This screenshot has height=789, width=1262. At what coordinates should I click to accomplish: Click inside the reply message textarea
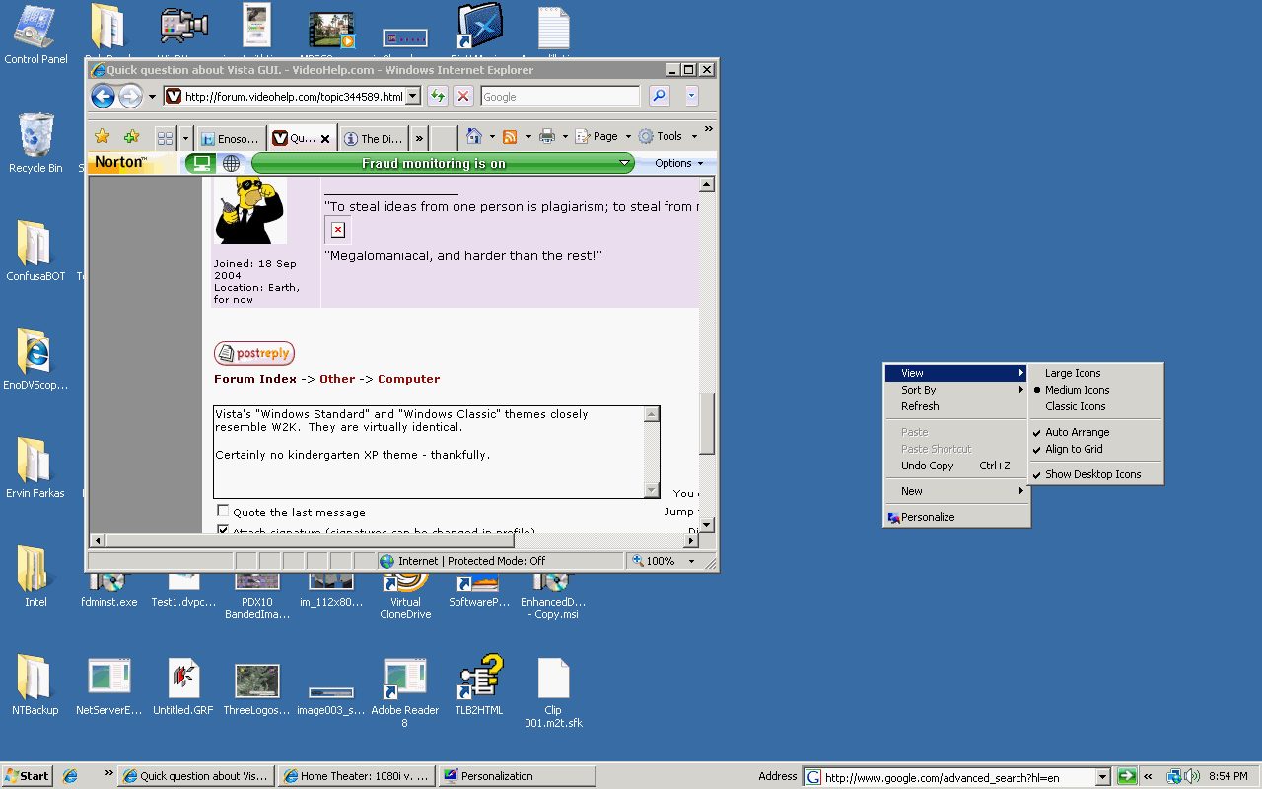pyautogui.click(x=429, y=452)
